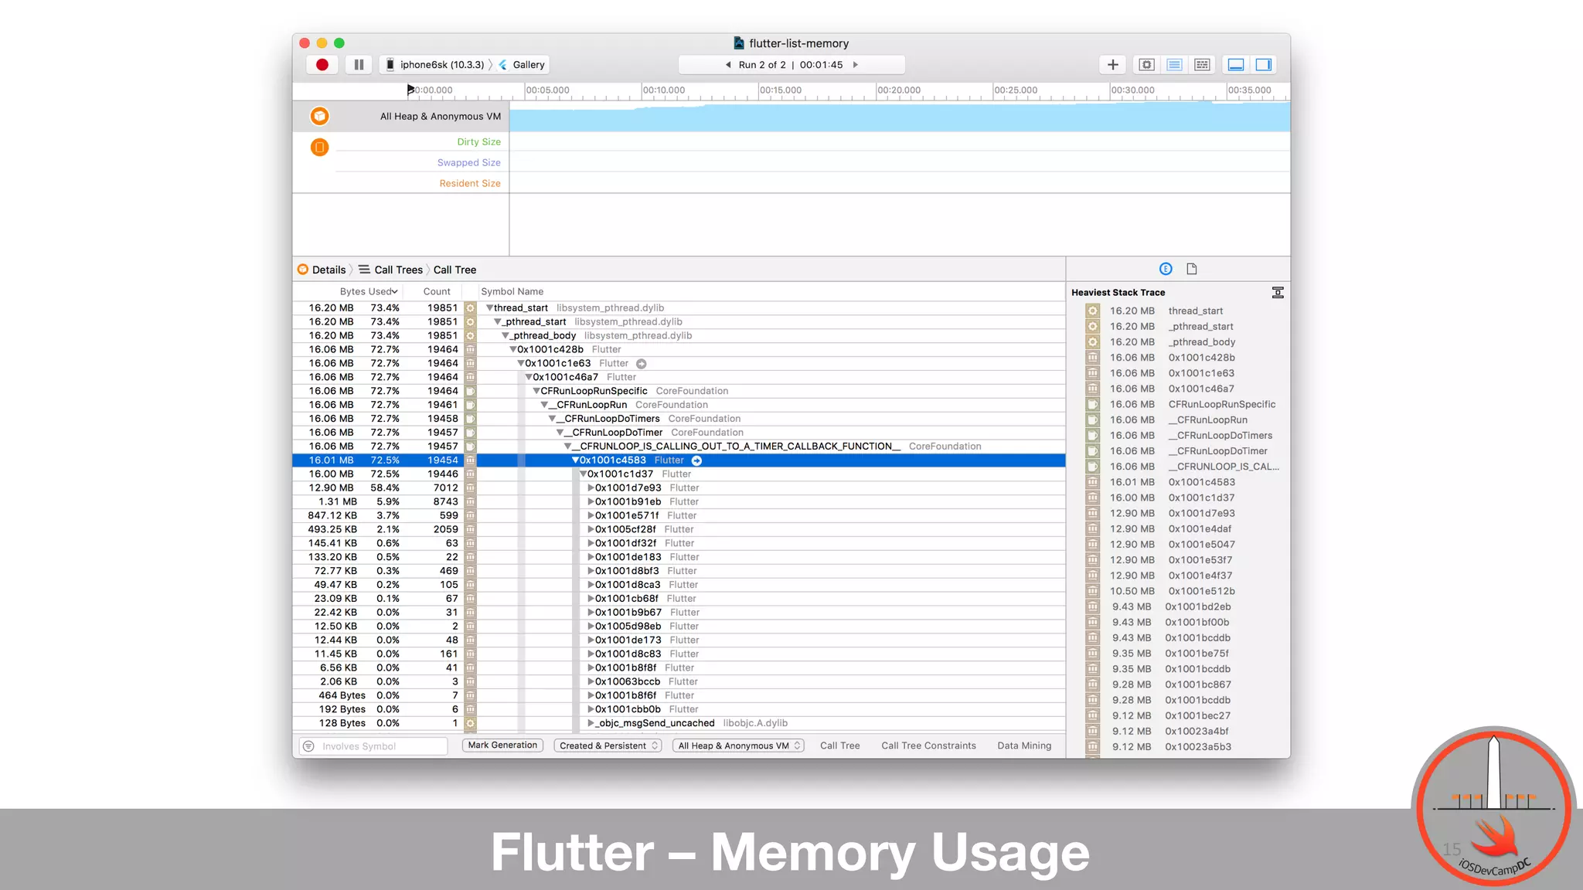Sort by Bytes Used column
1583x890 pixels.
point(368,291)
